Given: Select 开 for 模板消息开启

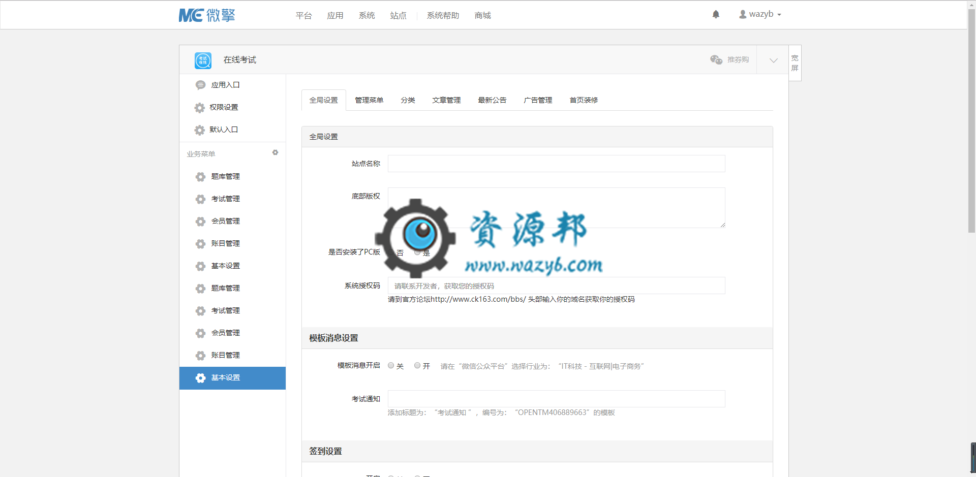Looking at the screenshot, I should pyautogui.click(x=417, y=365).
